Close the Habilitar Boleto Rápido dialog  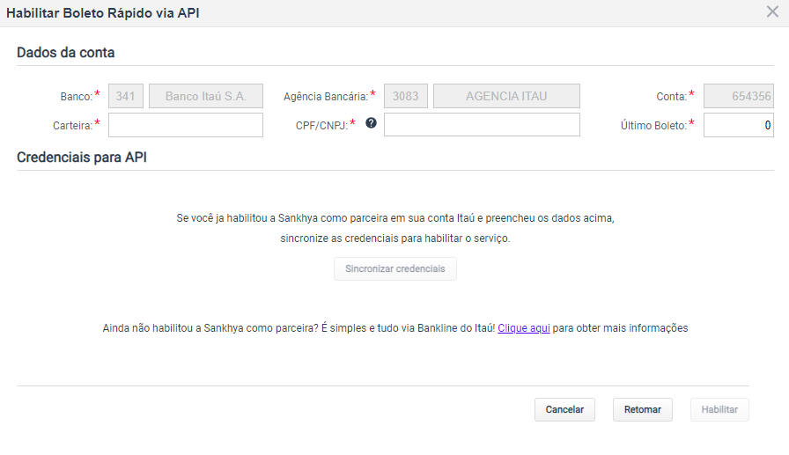[772, 11]
